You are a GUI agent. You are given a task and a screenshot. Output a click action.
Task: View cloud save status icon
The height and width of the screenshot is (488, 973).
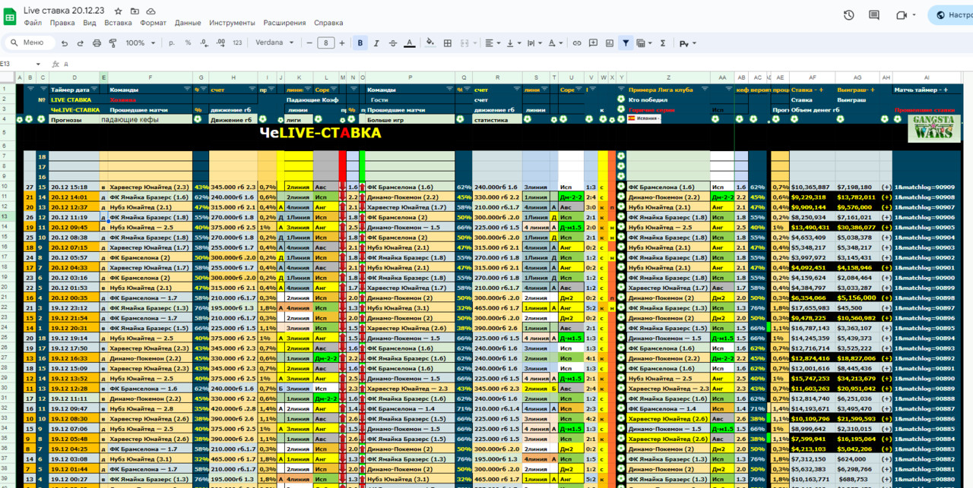pos(151,11)
